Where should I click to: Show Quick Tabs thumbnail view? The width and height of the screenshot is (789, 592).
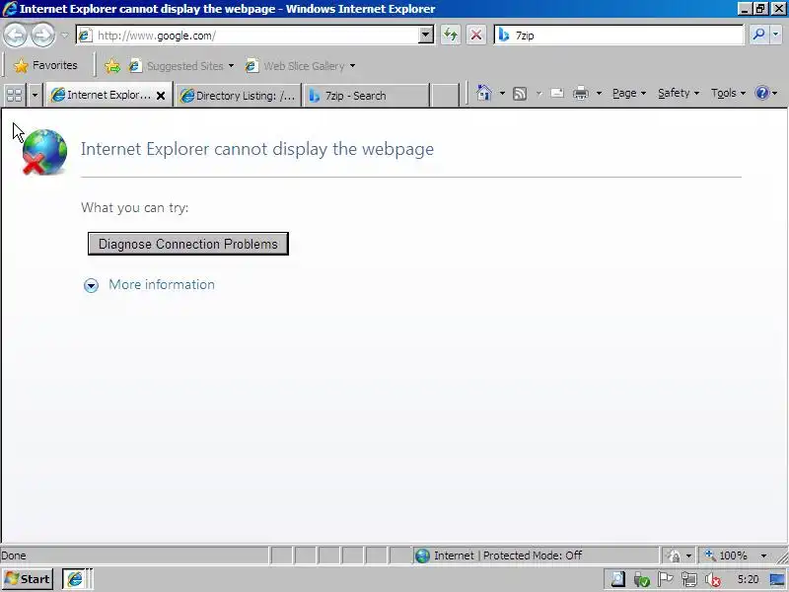tap(15, 95)
